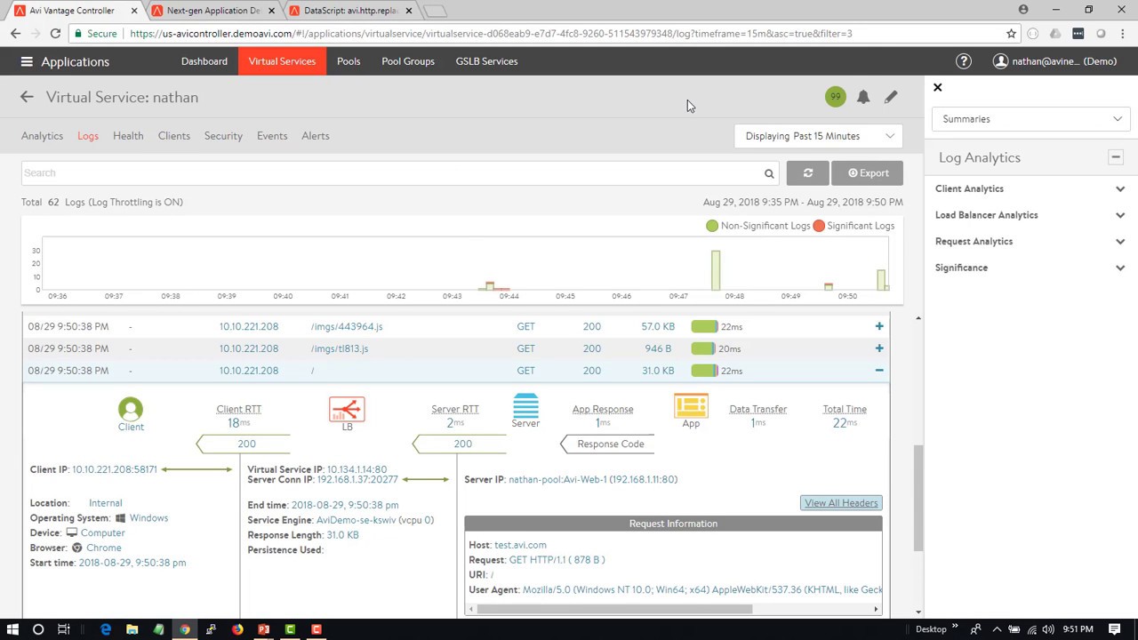
Task: Open File Explorer from the taskbar
Action: coord(132,629)
